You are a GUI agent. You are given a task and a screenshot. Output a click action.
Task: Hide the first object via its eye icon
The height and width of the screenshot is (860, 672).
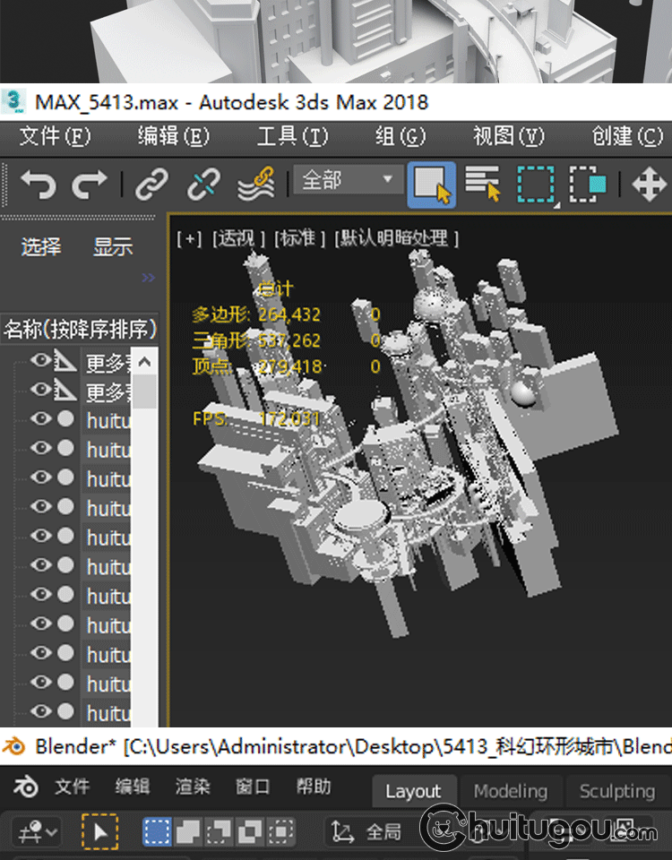[x=40, y=361]
